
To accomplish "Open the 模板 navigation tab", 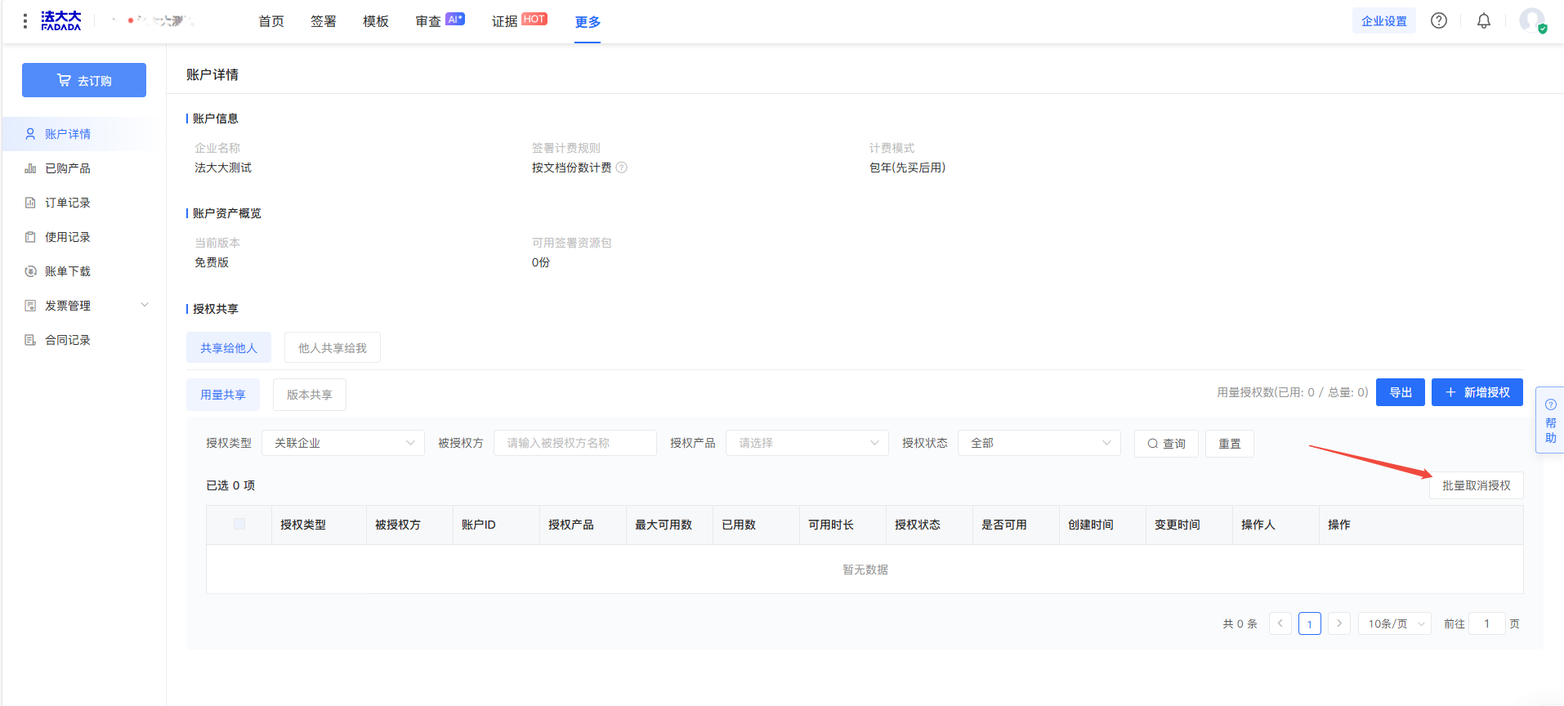I will 376,21.
